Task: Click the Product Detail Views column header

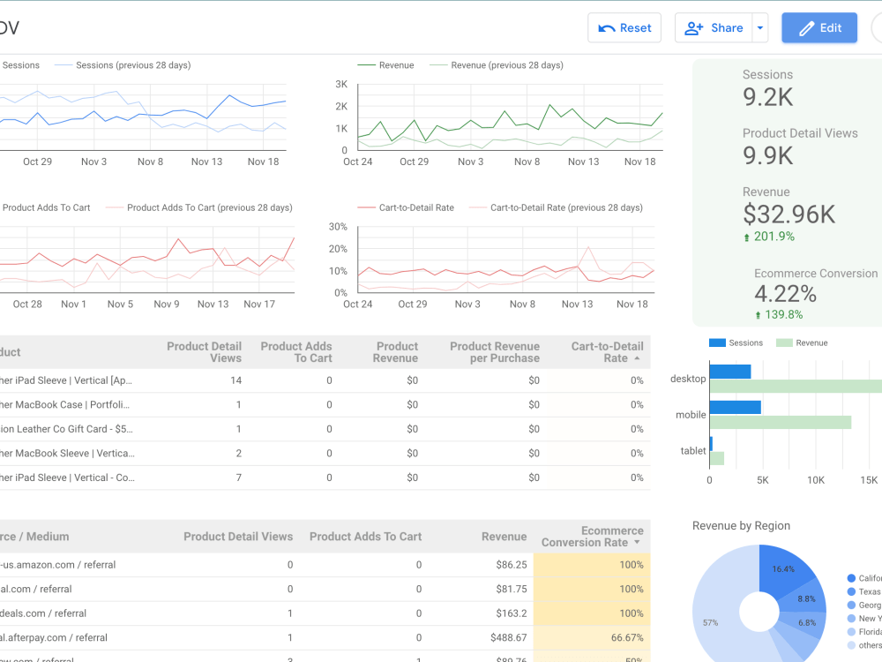Action: pyautogui.click(x=205, y=352)
